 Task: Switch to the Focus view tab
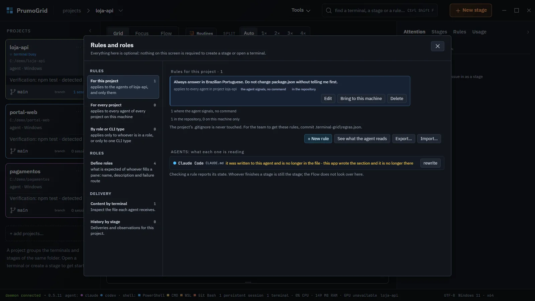pos(142,33)
